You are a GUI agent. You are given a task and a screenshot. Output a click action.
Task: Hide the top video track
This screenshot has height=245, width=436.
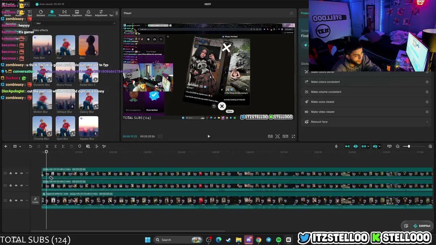tap(16, 174)
